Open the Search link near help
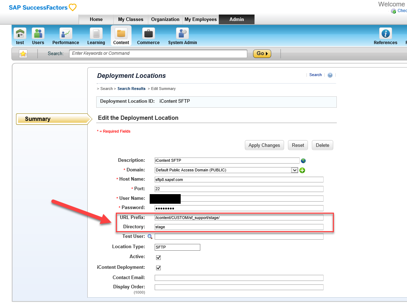The height and width of the screenshot is (304, 407). 315,75
